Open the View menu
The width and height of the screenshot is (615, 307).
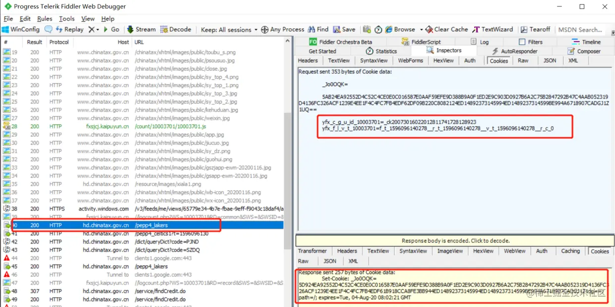tap(88, 19)
